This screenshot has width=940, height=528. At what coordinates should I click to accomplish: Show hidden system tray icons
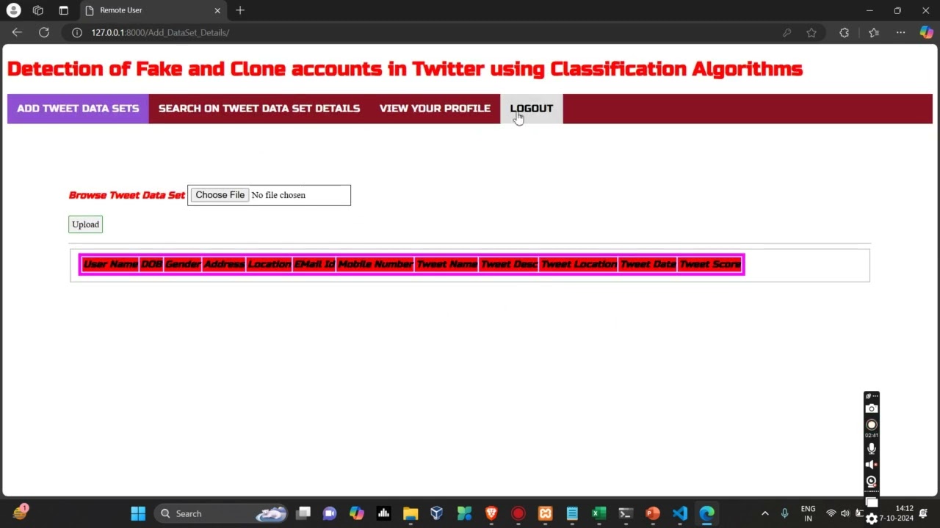[765, 513]
